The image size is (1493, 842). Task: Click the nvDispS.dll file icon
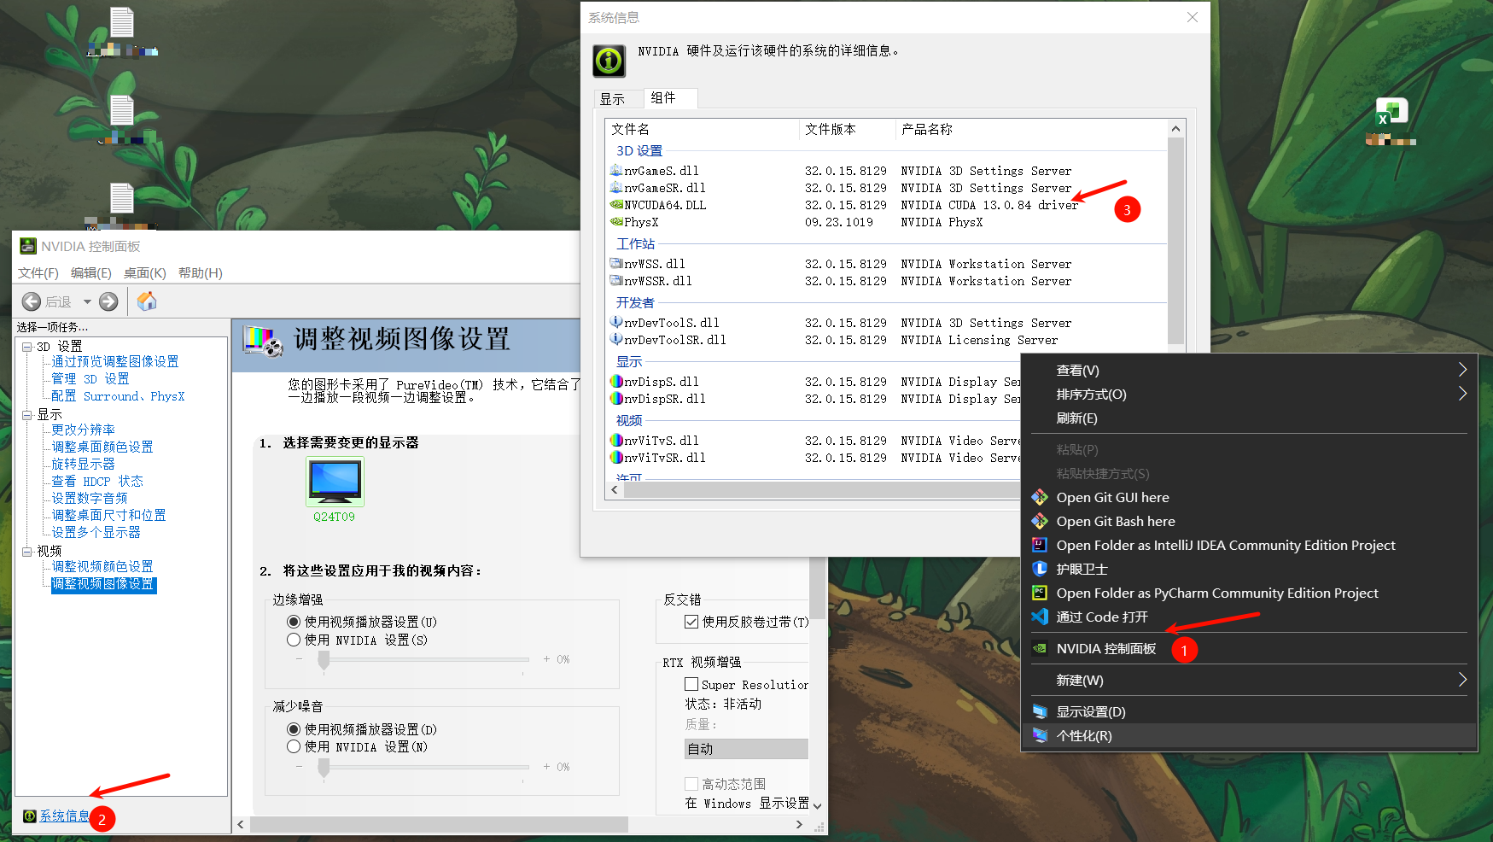(616, 382)
